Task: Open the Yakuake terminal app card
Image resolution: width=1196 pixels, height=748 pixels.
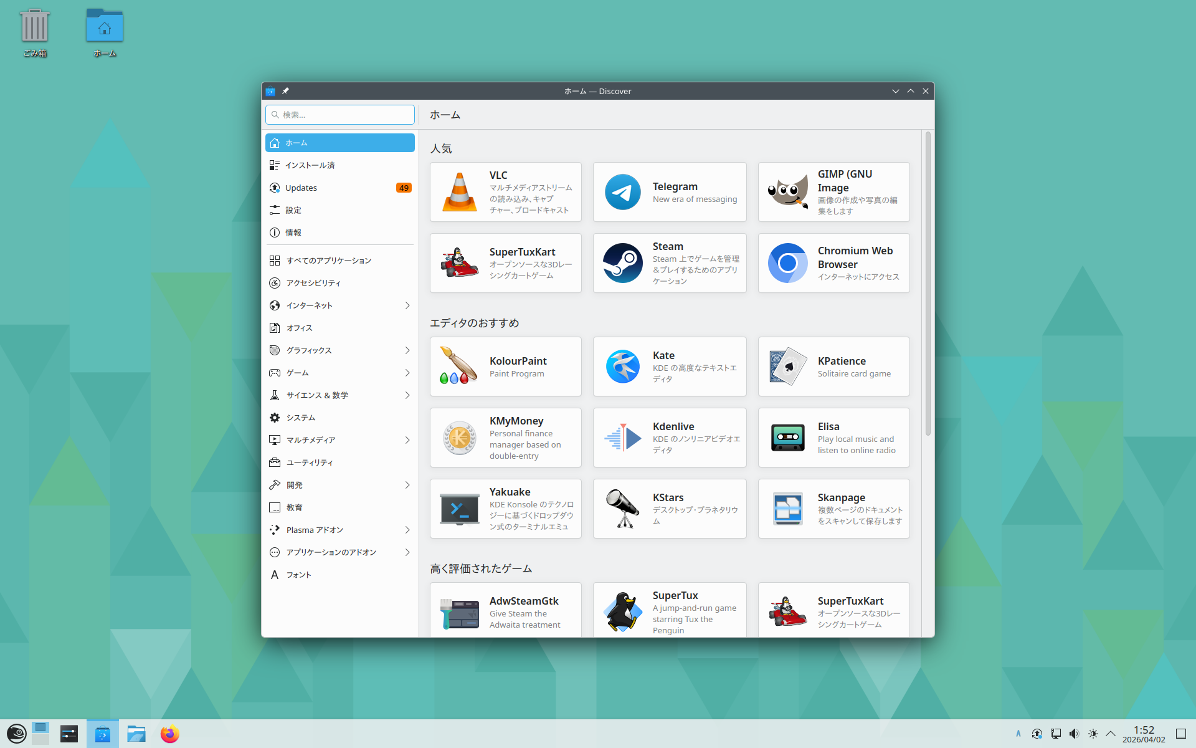Action: click(505, 509)
